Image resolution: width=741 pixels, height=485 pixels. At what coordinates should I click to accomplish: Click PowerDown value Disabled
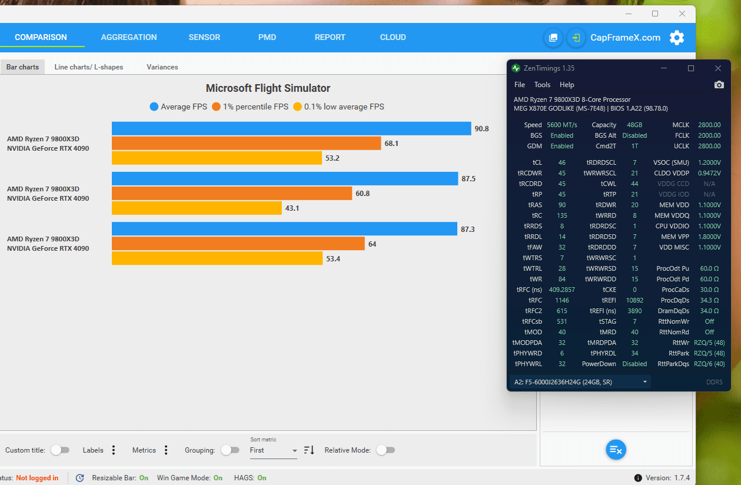click(x=634, y=364)
